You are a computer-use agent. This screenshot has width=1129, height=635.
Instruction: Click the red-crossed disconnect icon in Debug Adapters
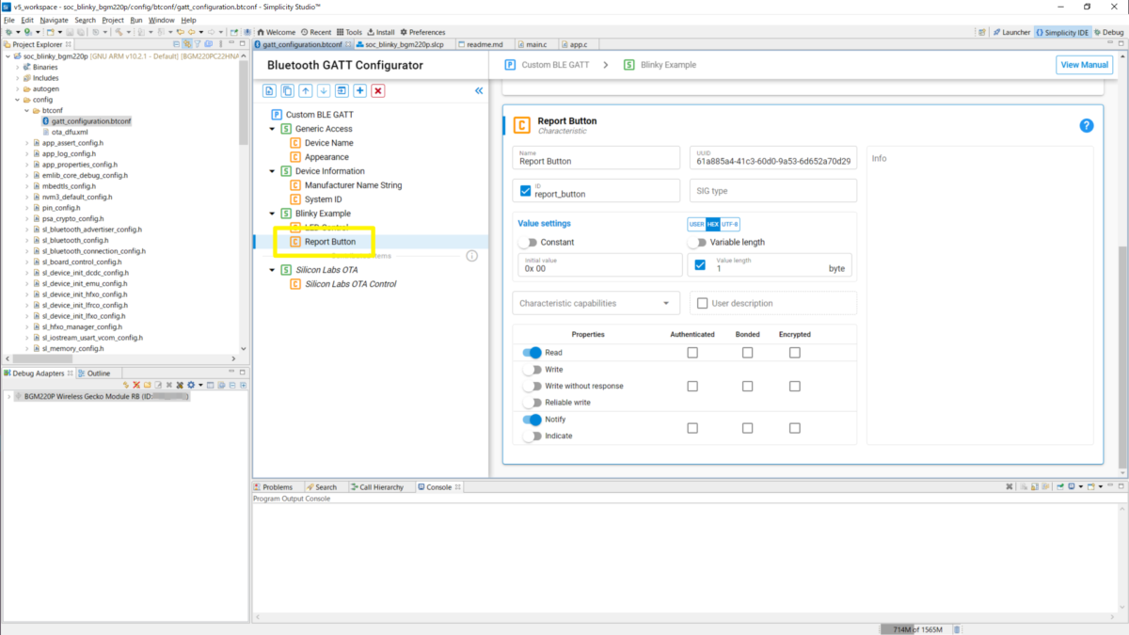tap(136, 385)
